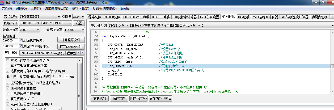The width and height of the screenshot is (334, 110).
Task: Open the 工具(T) menu
Action: 36,8
